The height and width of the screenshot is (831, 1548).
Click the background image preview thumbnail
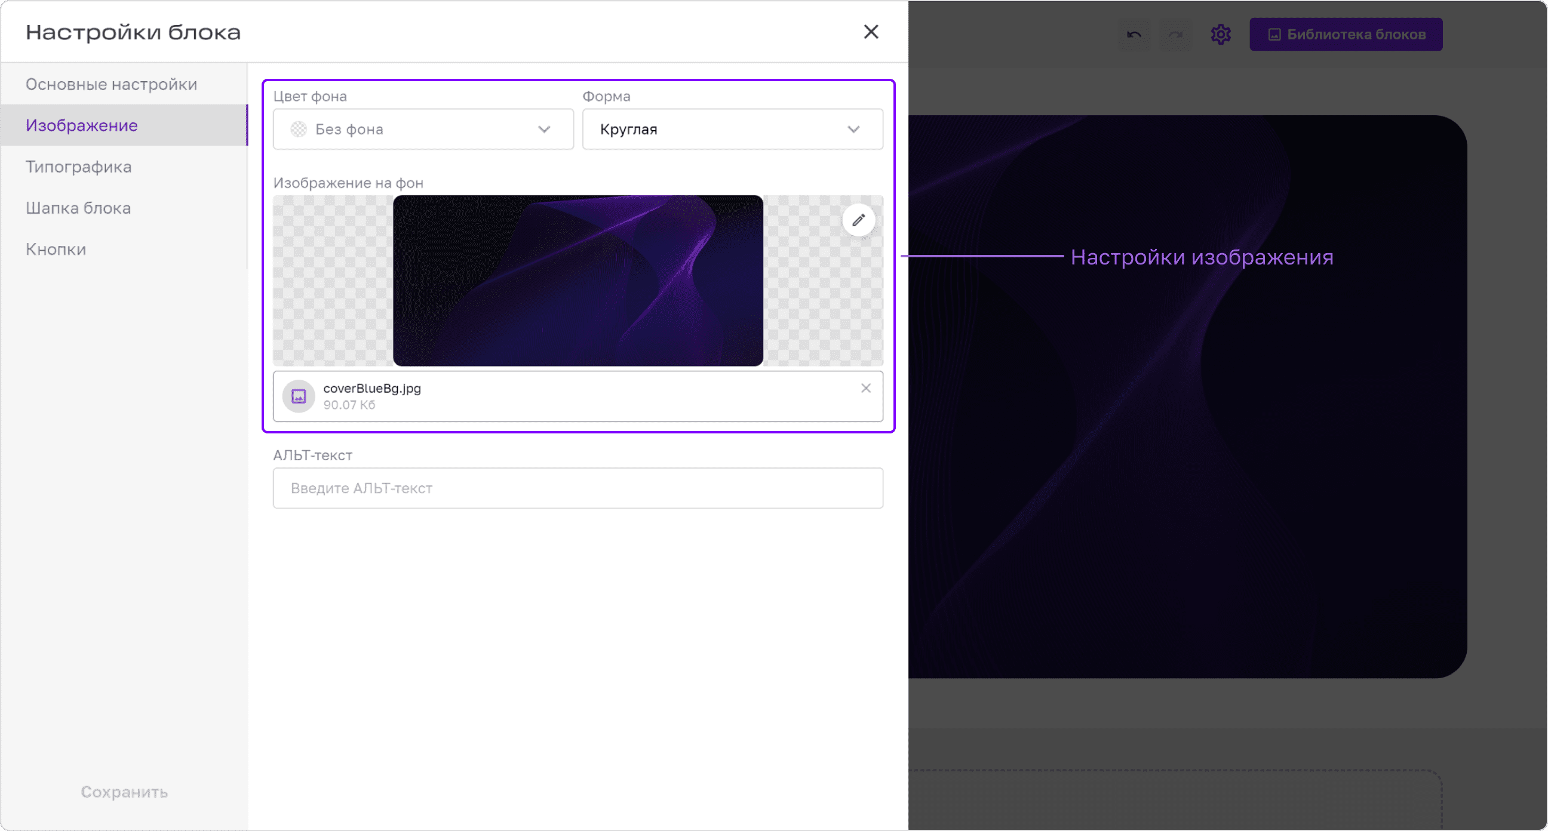pos(578,280)
